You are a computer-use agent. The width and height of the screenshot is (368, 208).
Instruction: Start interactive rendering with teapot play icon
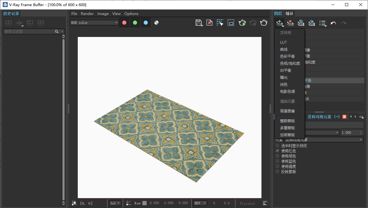[242, 23]
